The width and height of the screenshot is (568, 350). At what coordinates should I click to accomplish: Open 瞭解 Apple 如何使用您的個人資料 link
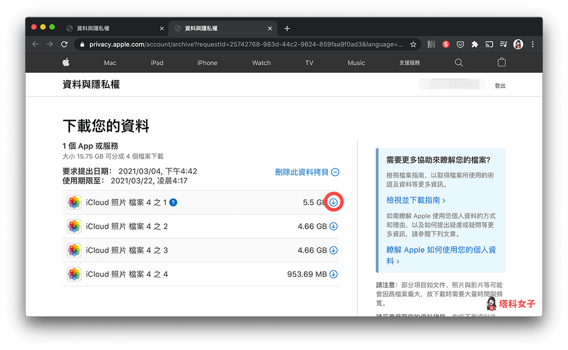click(441, 255)
